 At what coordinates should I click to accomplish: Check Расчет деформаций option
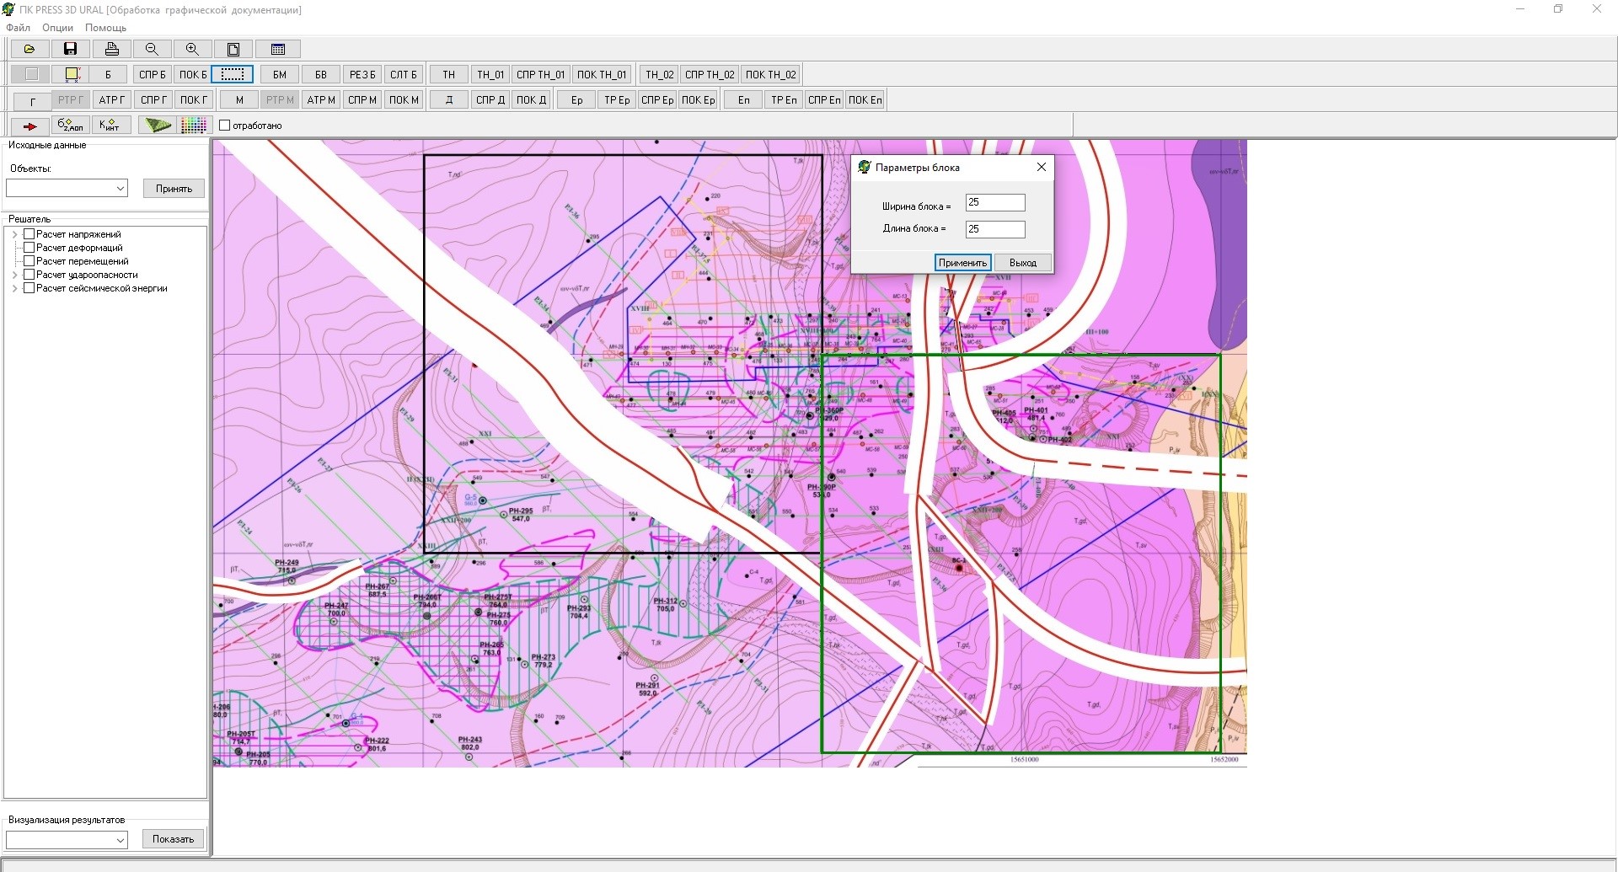29,248
